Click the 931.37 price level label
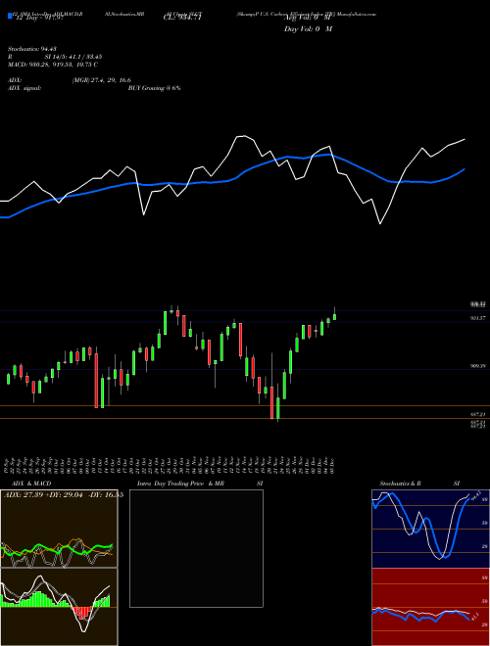The width and height of the screenshot is (490, 646). point(477,318)
